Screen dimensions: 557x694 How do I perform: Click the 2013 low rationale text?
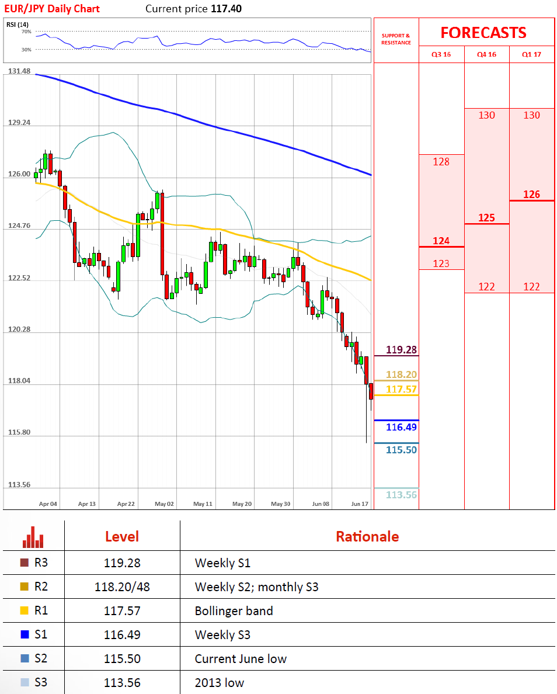pos(220,682)
